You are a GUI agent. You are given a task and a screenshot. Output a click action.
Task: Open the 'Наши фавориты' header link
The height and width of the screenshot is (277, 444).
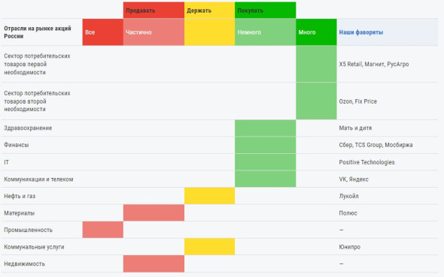point(361,32)
